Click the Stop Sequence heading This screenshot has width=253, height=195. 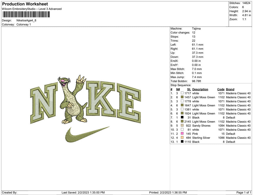(x=181, y=85)
